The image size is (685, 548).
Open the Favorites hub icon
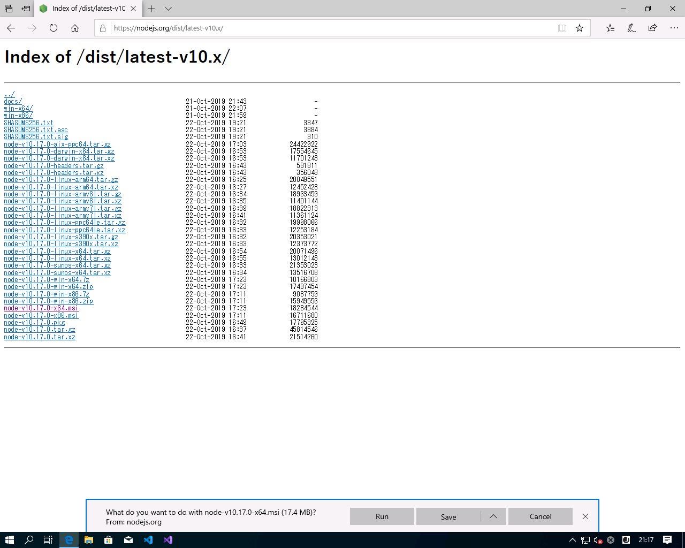tap(610, 28)
